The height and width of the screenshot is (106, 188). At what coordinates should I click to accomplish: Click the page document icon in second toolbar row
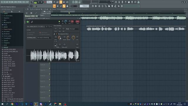pyautogui.click(x=109, y=6)
